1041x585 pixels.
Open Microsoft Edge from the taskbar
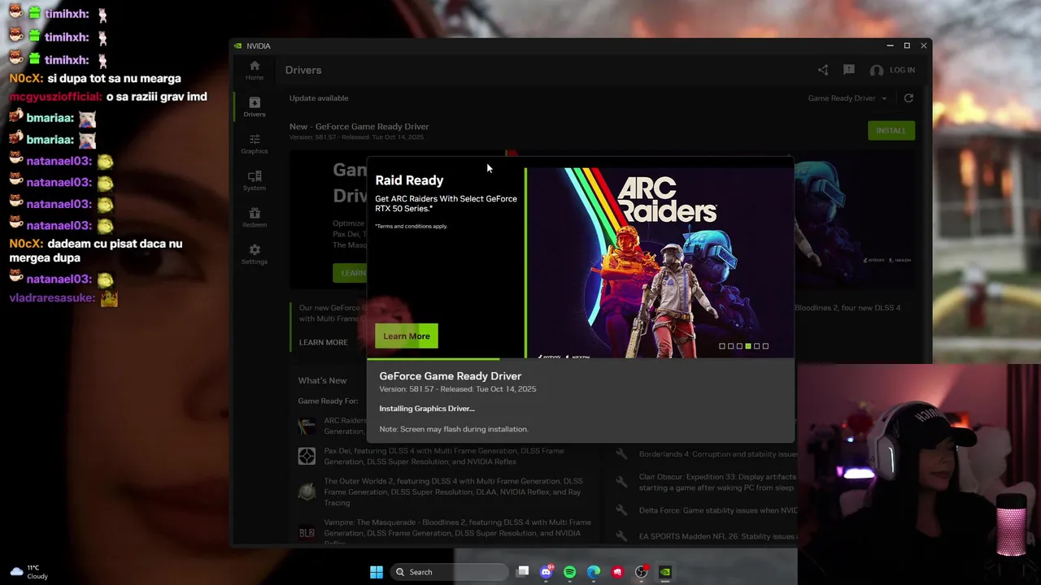594,572
